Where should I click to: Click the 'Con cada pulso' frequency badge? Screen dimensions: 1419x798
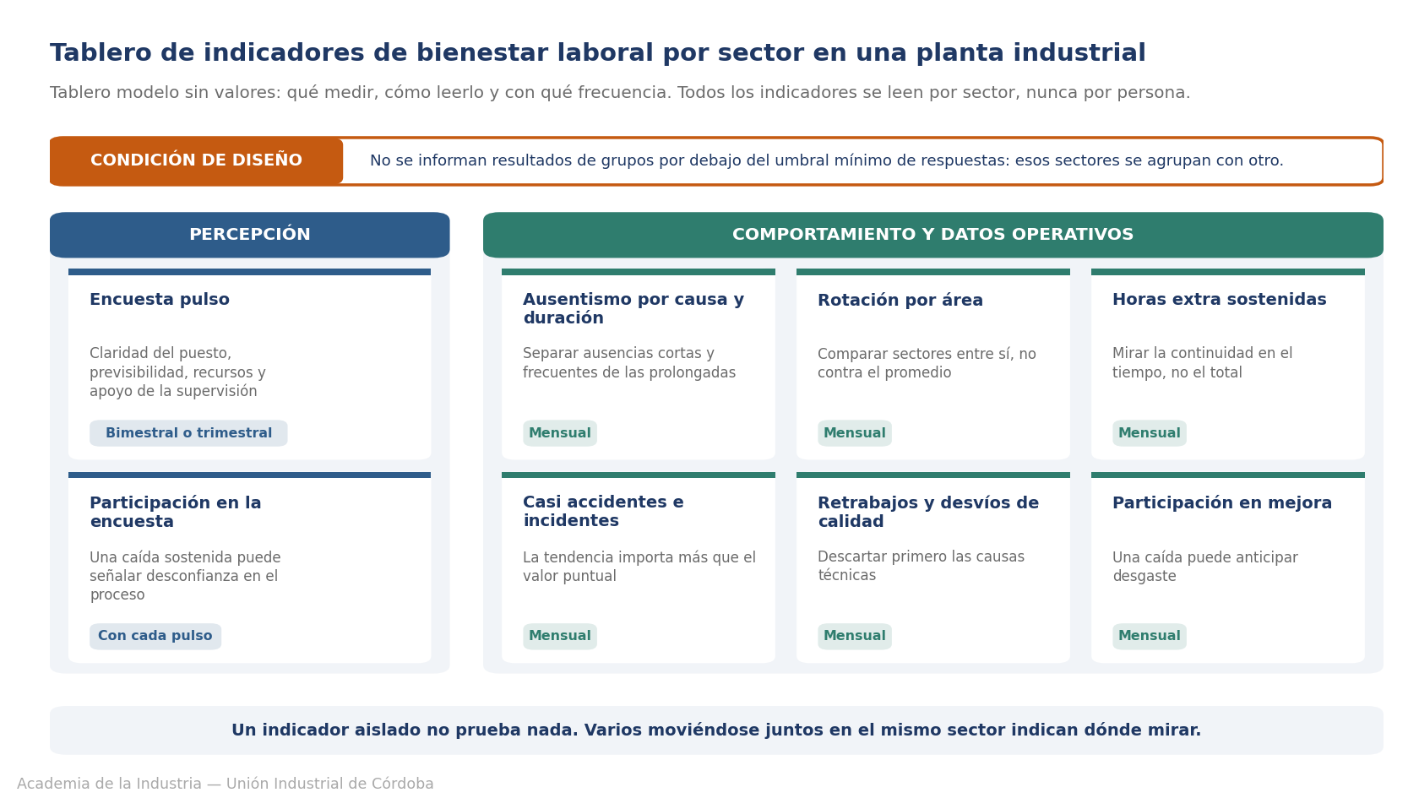click(x=155, y=637)
